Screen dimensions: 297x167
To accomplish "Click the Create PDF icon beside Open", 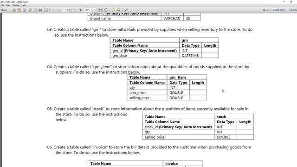I will coord(14,10).
